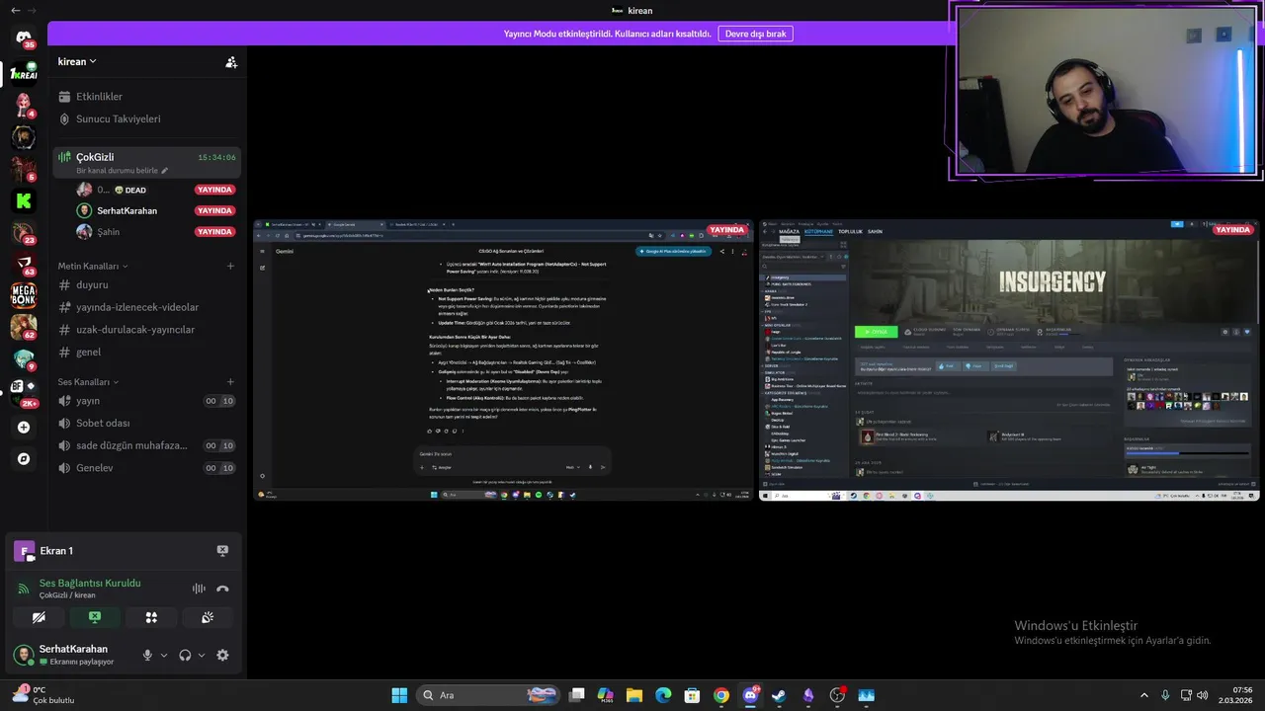Click the invite members icon beside kirean
The width and height of the screenshot is (1265, 711).
point(231,62)
